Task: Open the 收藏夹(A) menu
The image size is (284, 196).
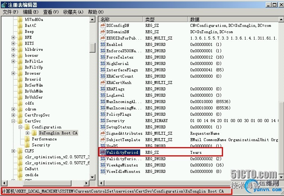Action: pos(73,12)
